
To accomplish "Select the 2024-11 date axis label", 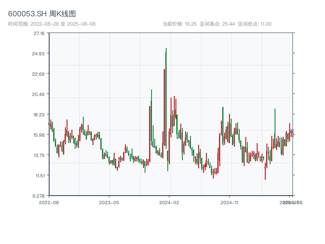I will pos(230,202).
